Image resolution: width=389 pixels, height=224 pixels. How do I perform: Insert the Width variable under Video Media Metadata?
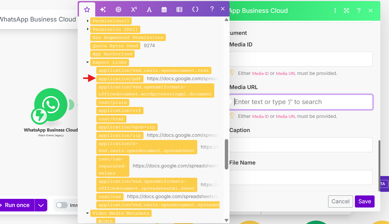[105, 221]
